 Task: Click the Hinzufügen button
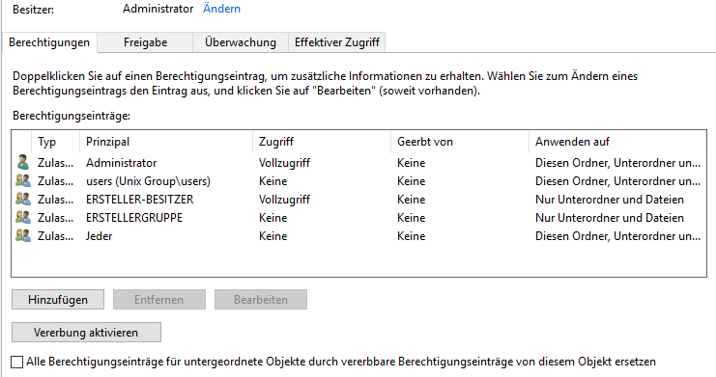click(58, 300)
